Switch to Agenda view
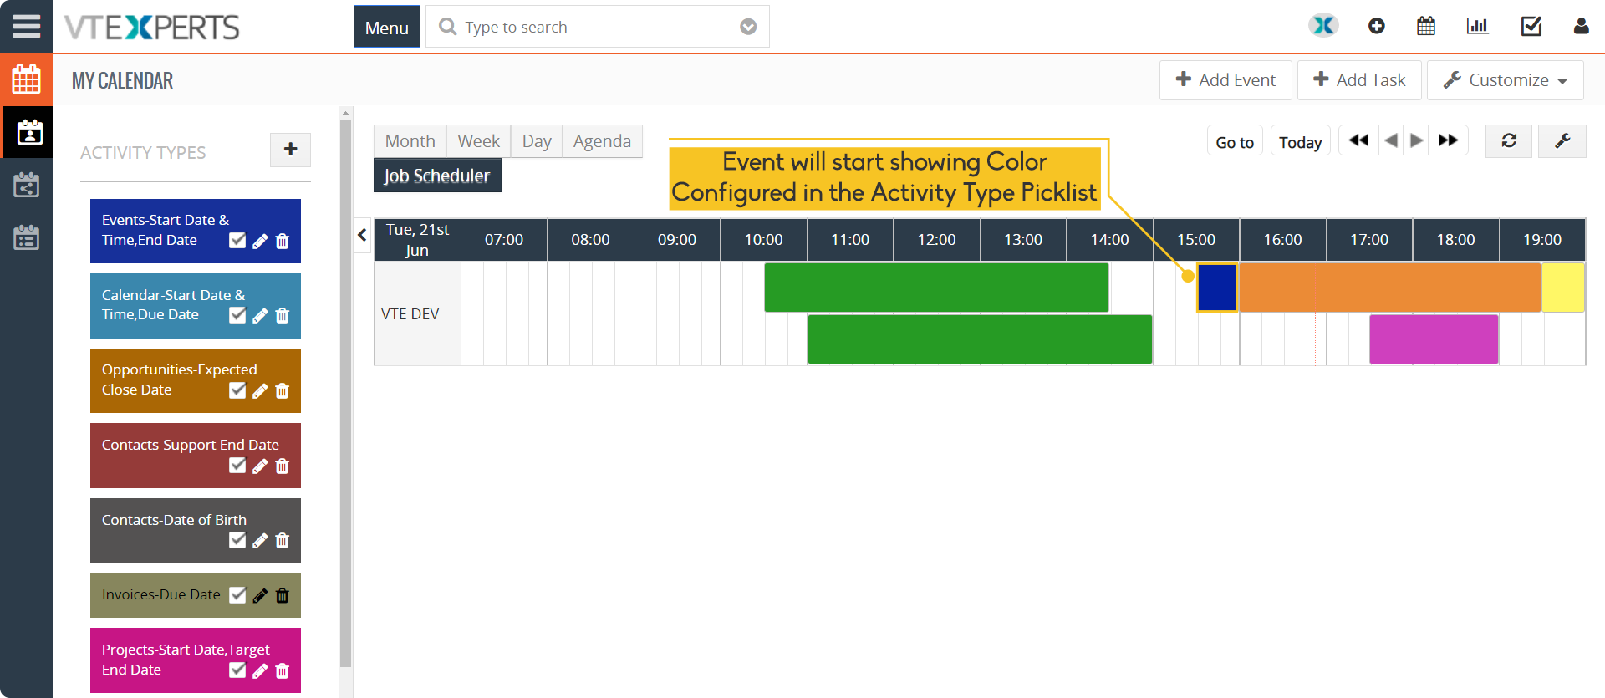This screenshot has width=1605, height=698. click(x=602, y=141)
